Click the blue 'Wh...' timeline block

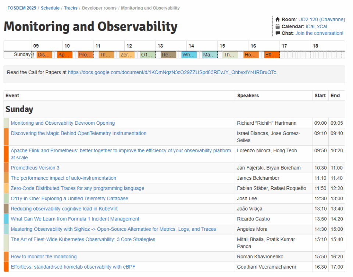click(189, 55)
